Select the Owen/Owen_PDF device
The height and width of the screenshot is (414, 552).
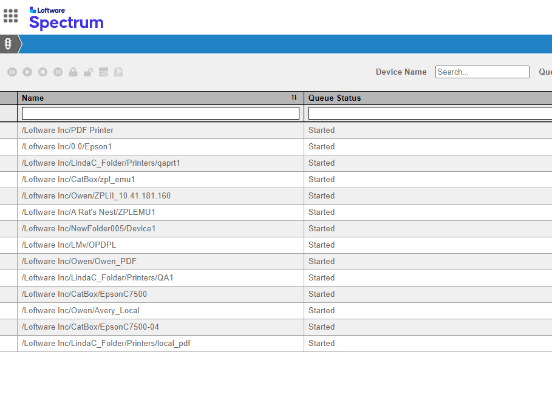click(79, 261)
